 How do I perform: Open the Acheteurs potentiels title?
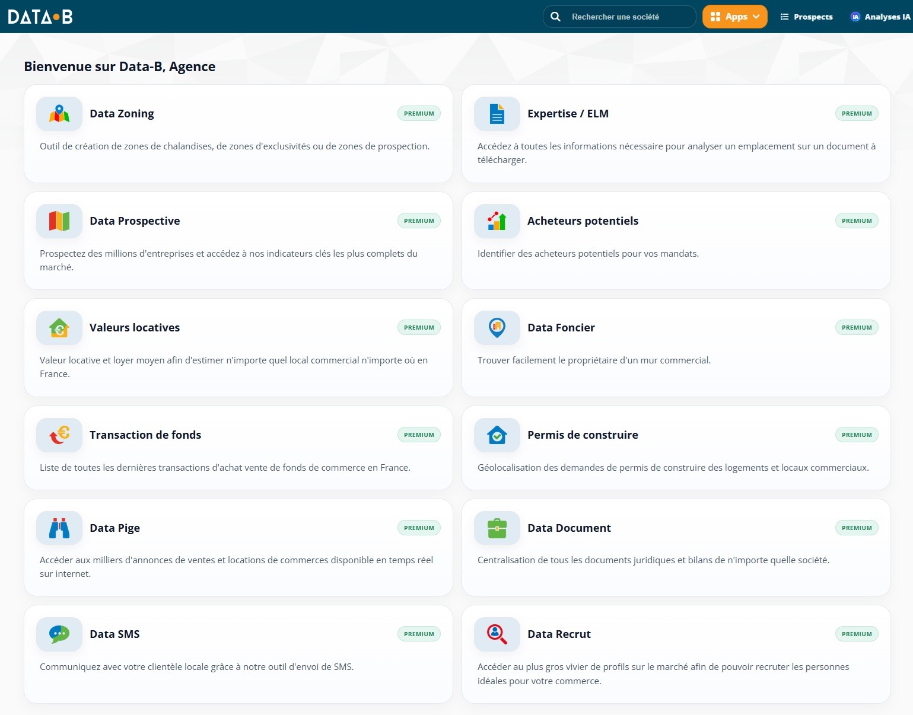tap(583, 221)
